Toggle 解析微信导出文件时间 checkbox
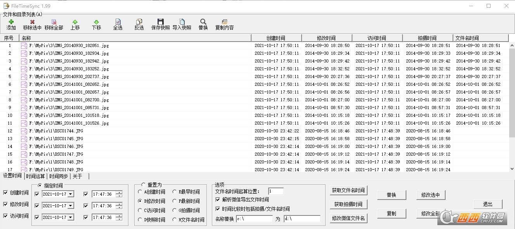This screenshot has width=515, height=229. pyautogui.click(x=218, y=200)
